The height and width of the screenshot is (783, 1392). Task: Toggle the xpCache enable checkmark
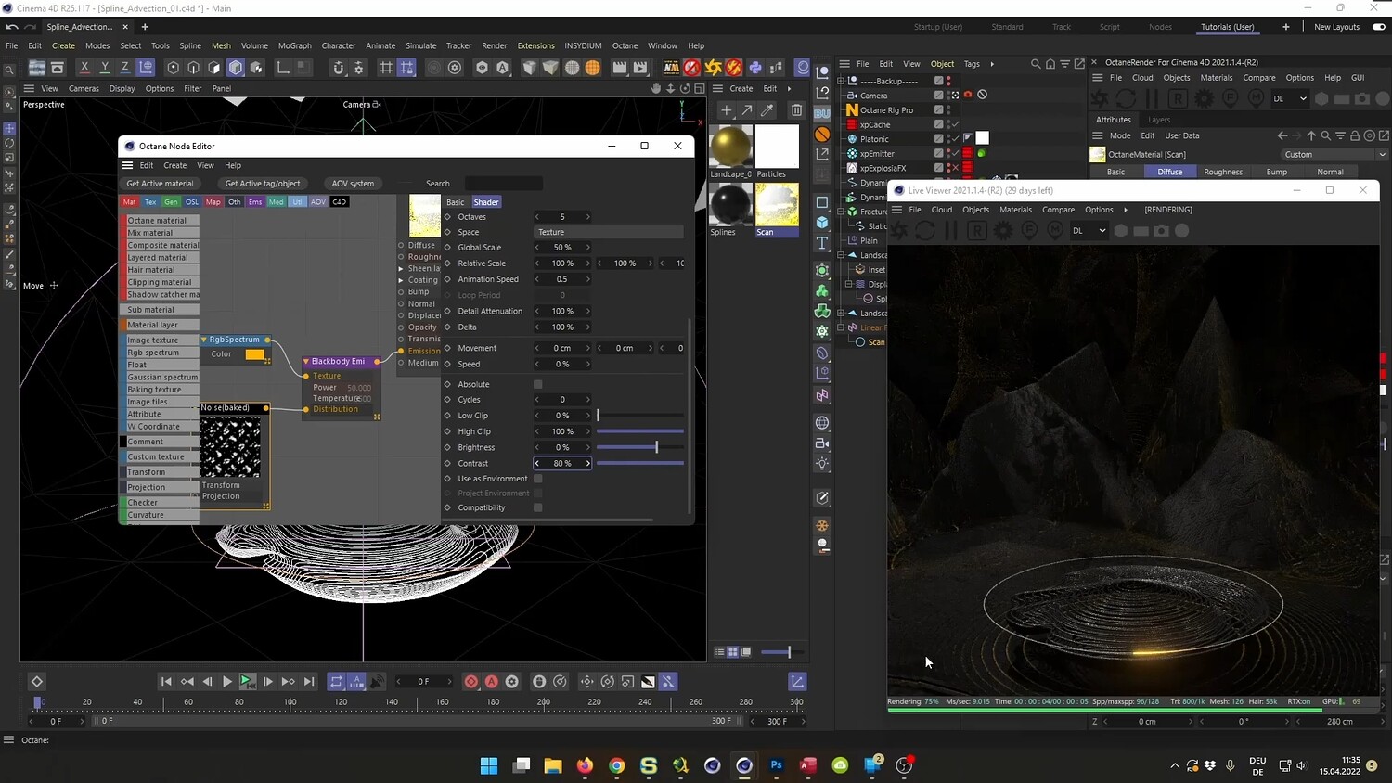954,124
